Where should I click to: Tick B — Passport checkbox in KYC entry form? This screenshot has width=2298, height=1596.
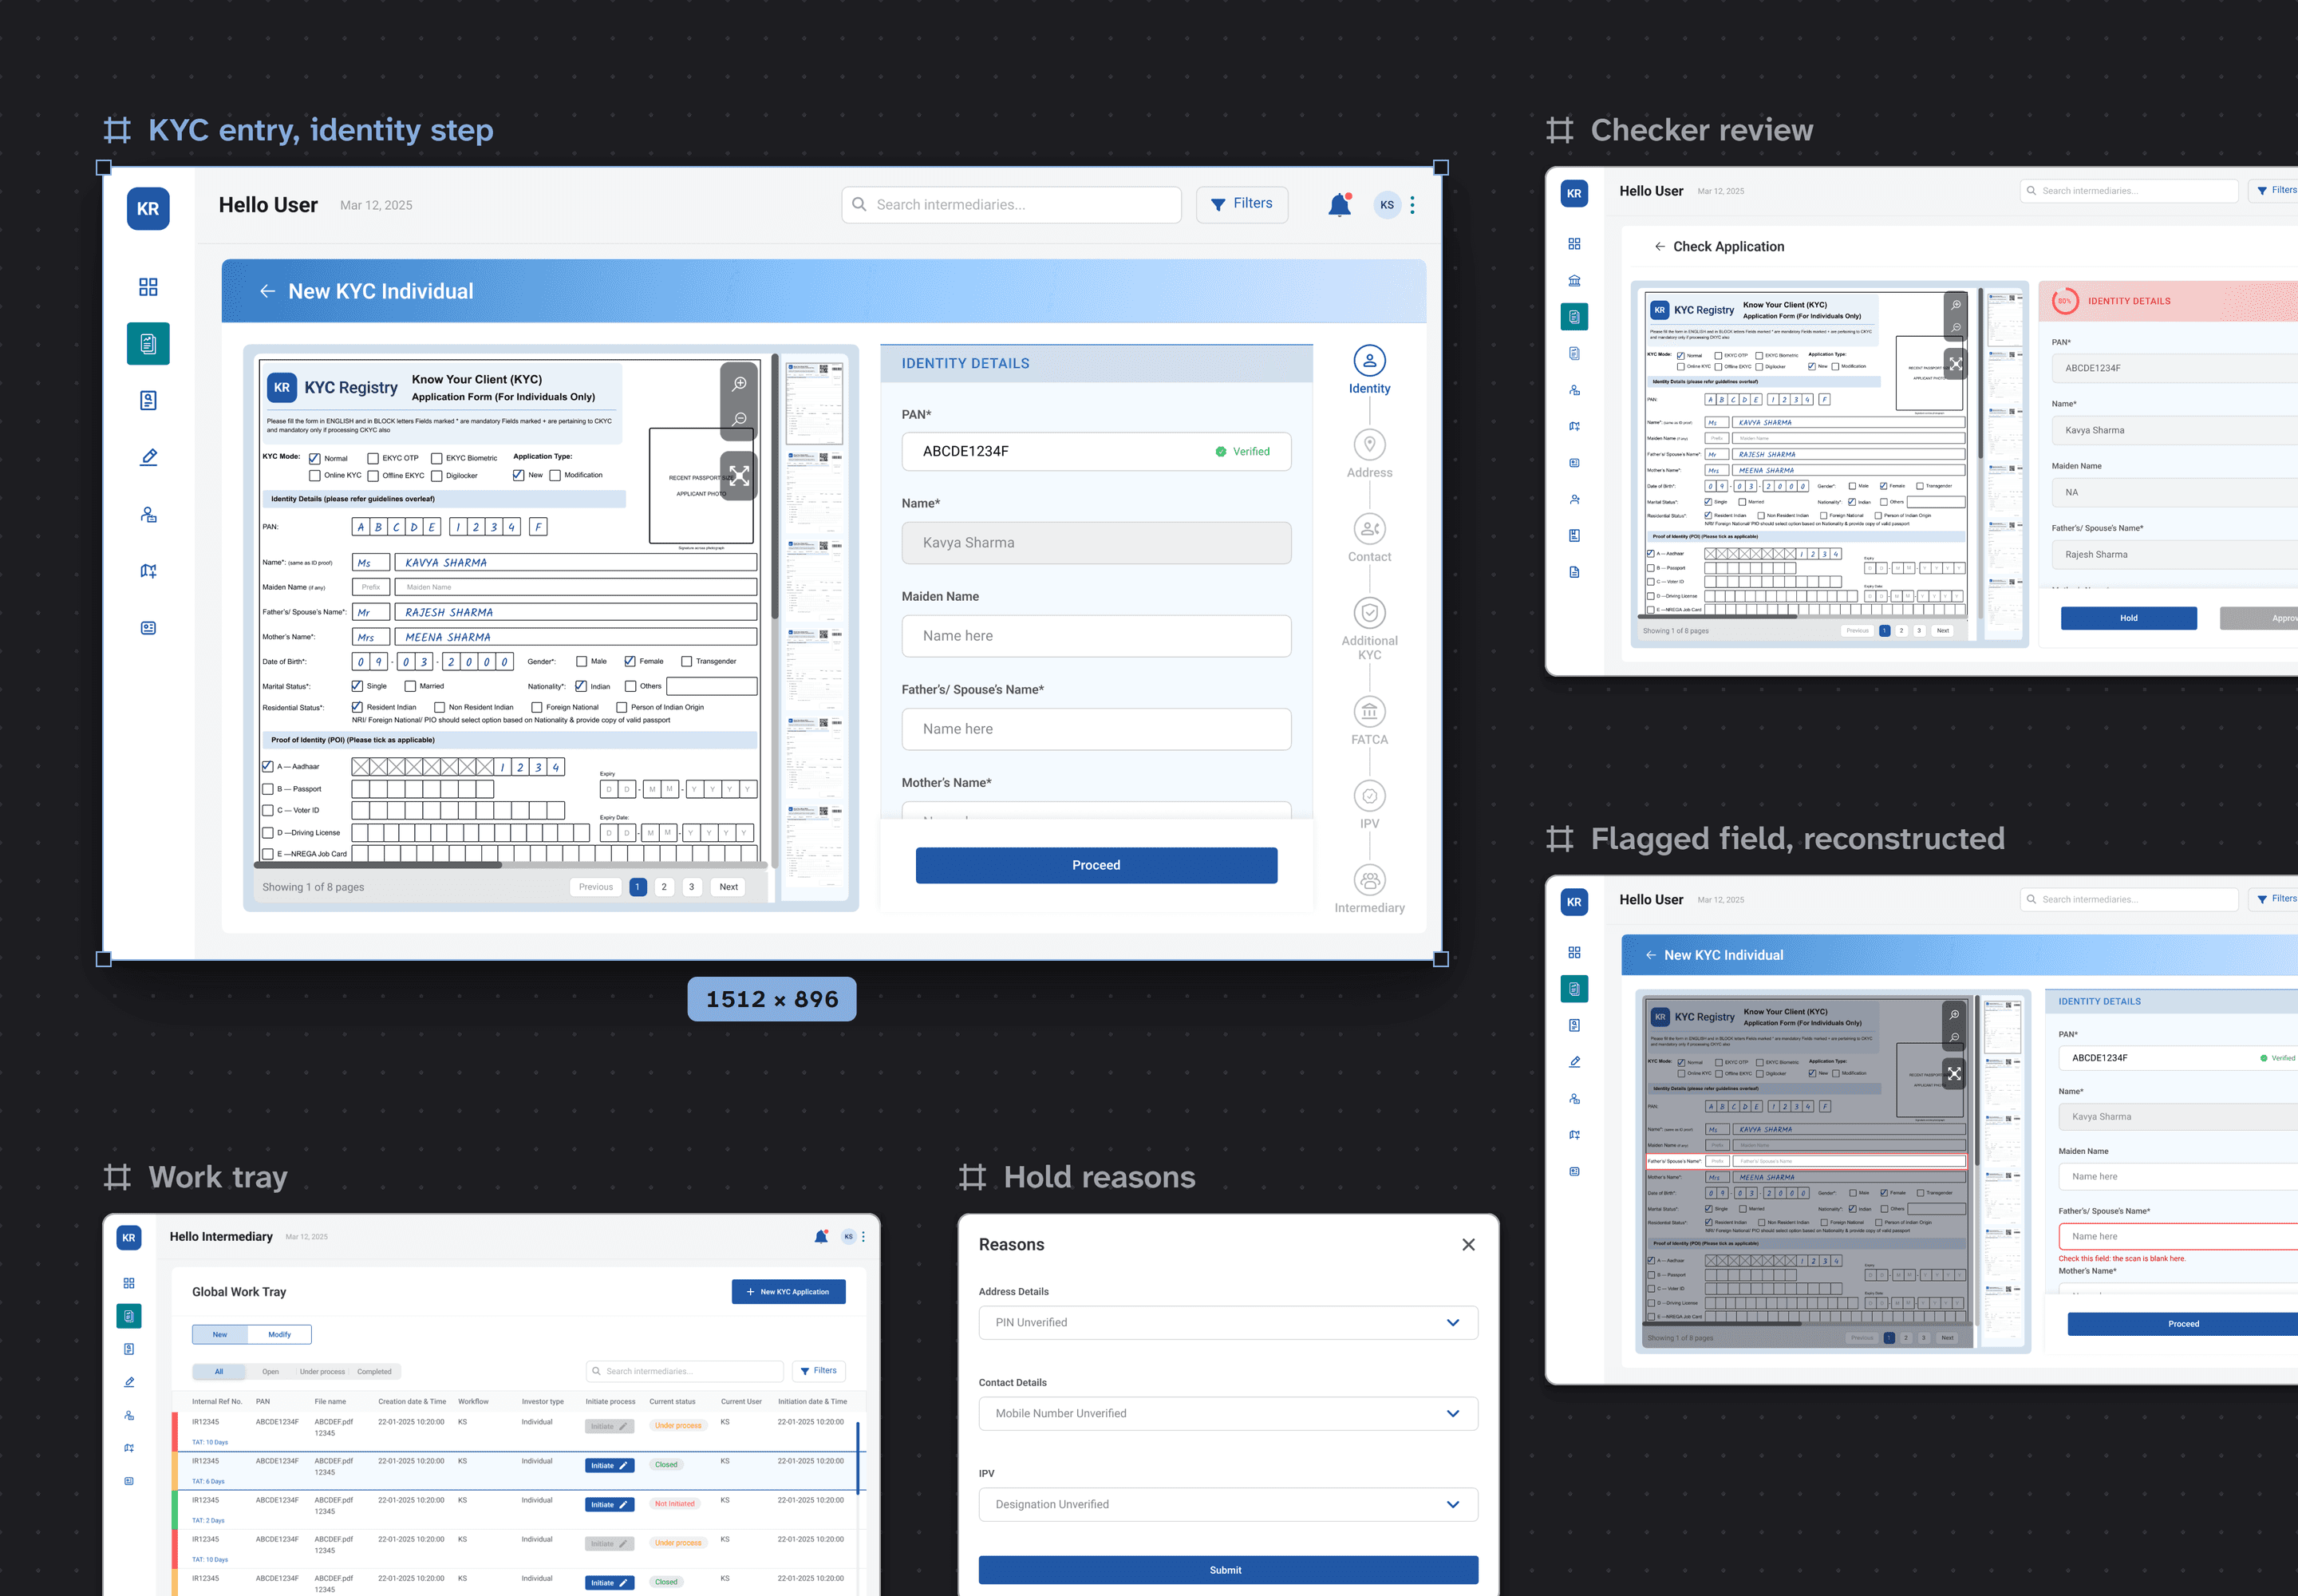point(268,789)
